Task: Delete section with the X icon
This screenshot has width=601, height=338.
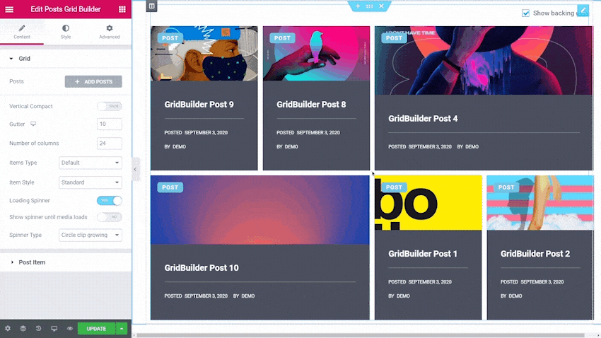Action: [381, 6]
